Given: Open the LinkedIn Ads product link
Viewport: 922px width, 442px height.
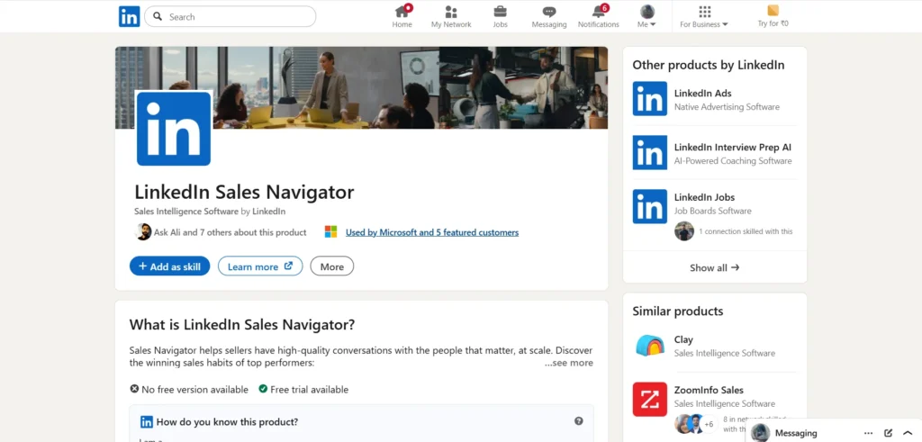Looking at the screenshot, I should [x=702, y=93].
